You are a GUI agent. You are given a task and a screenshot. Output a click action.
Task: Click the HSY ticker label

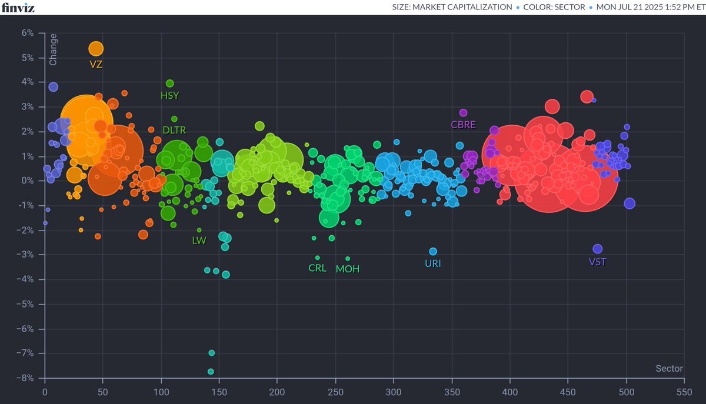170,95
